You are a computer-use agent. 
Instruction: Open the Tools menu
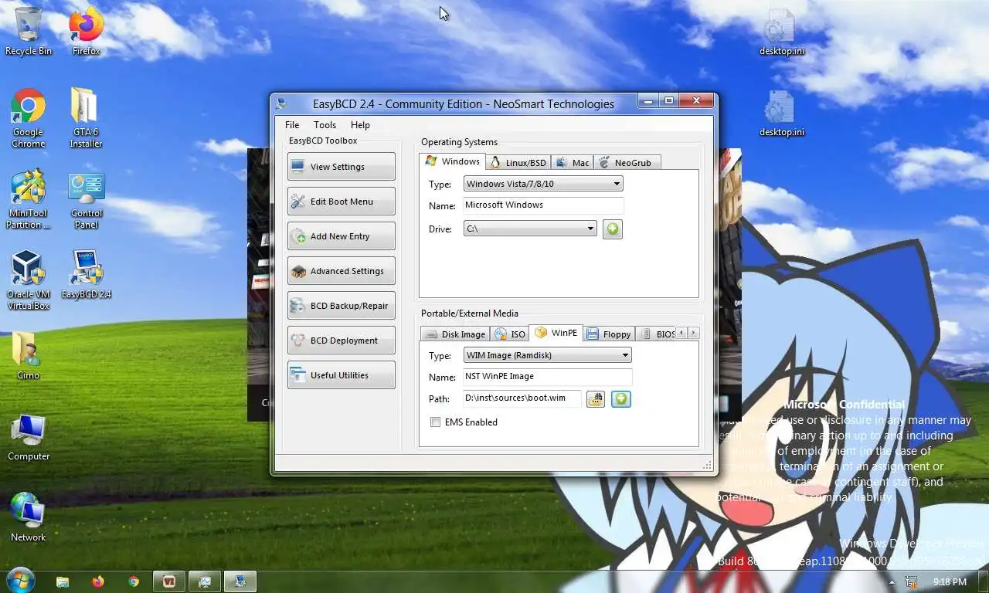click(325, 125)
